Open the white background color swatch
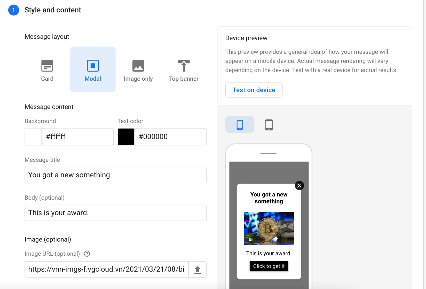The width and height of the screenshot is (426, 289). click(x=33, y=137)
